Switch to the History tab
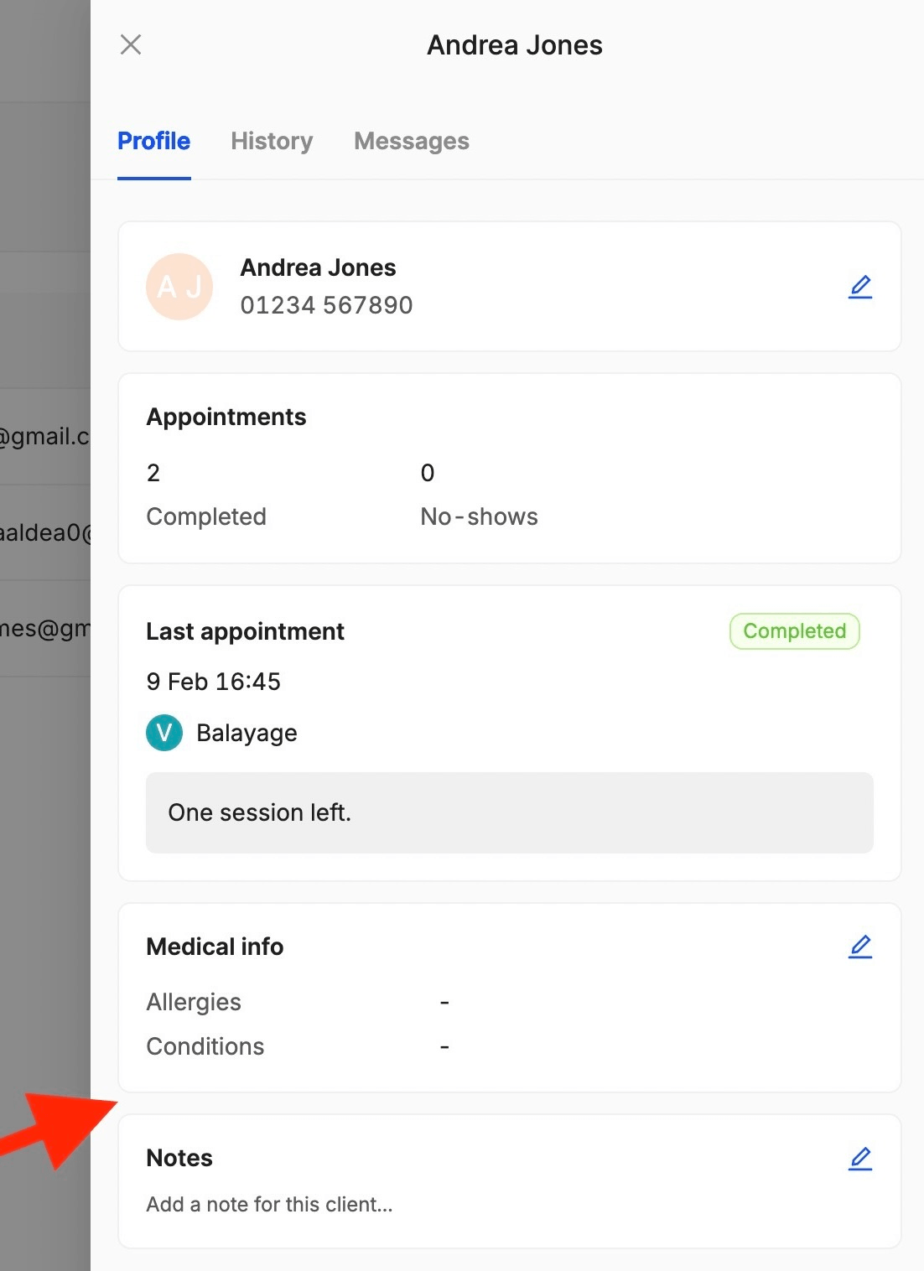Image resolution: width=924 pixels, height=1271 pixels. [272, 141]
